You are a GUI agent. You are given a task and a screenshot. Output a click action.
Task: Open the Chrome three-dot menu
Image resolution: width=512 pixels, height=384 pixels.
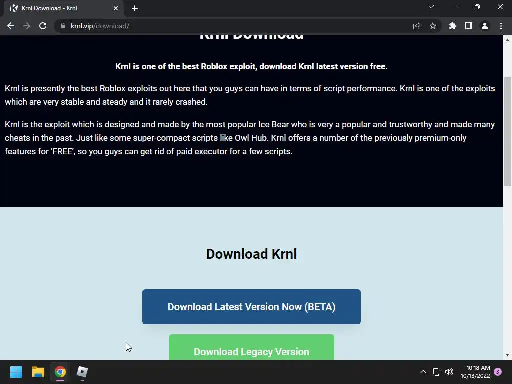click(x=501, y=26)
